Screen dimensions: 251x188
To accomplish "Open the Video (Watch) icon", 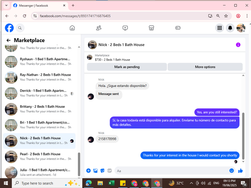I will [125, 28].
